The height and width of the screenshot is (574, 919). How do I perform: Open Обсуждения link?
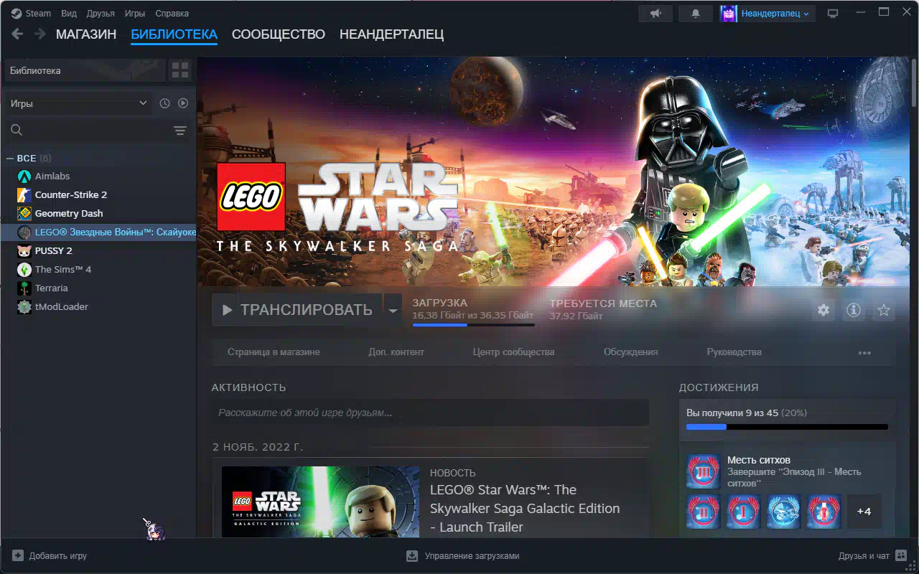coord(630,352)
